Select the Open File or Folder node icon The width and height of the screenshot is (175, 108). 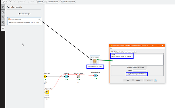click(78, 77)
